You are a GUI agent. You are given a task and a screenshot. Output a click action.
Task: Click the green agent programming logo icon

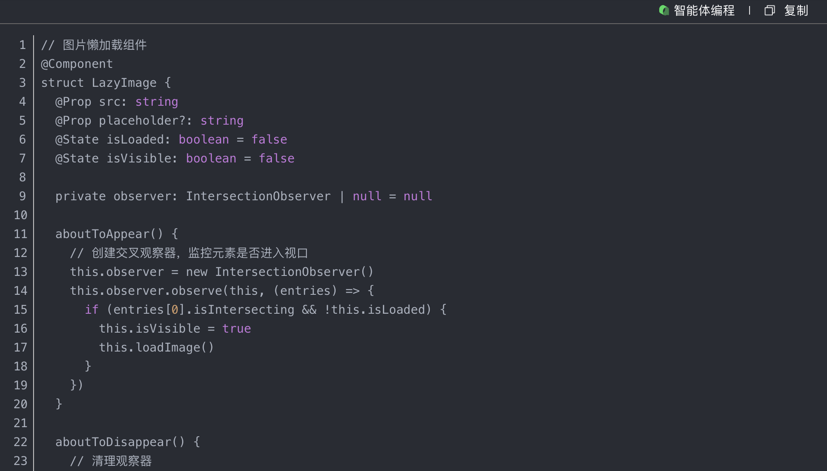(x=664, y=10)
